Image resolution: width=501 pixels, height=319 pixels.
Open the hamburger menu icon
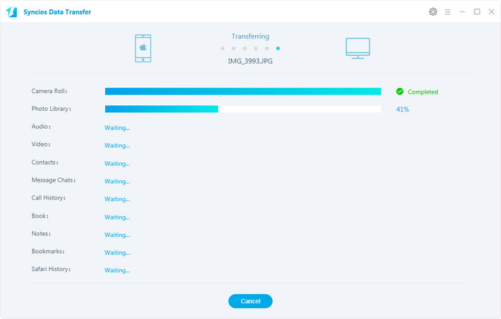point(447,12)
